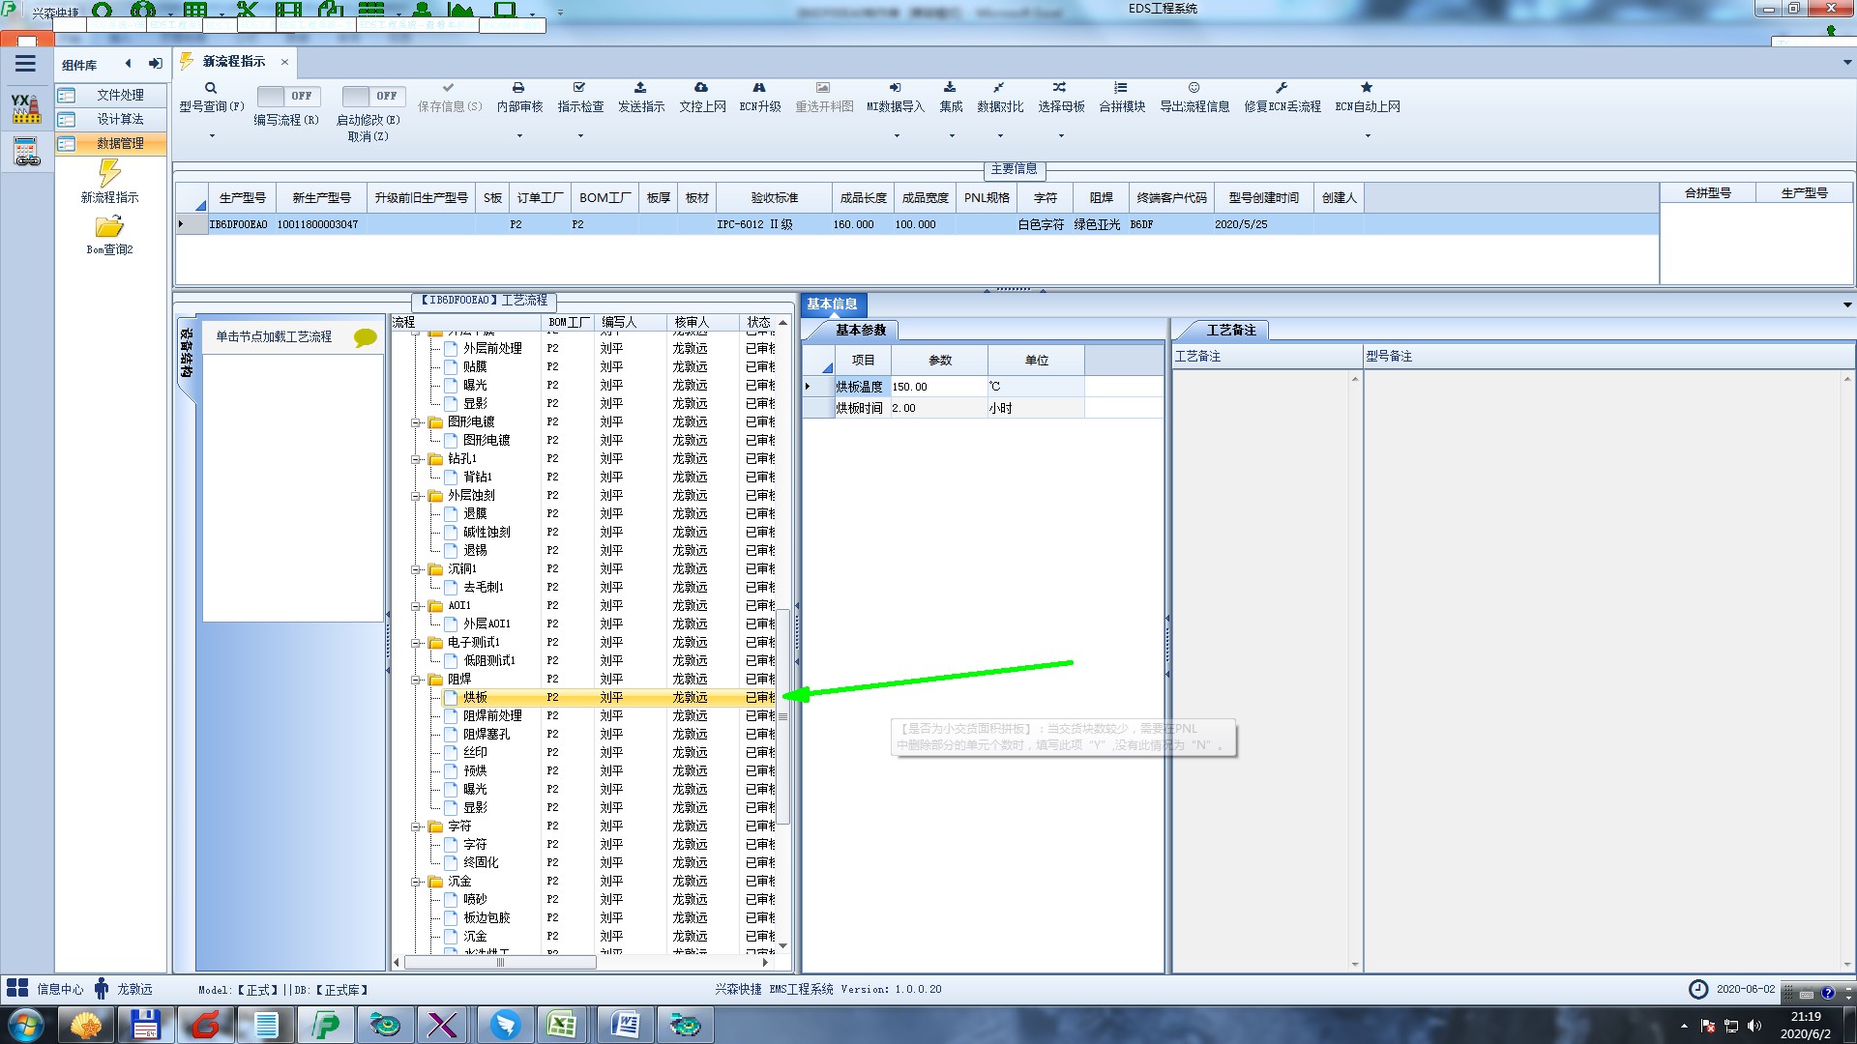
Task: Collapse the 图形电镀 tree folder
Action: point(417,422)
